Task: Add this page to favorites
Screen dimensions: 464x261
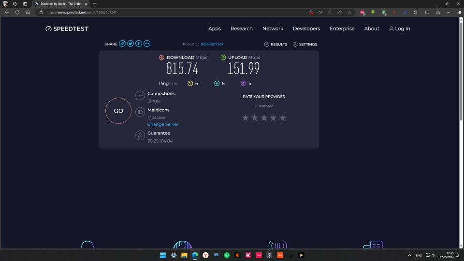Action: pyautogui.click(x=349, y=13)
